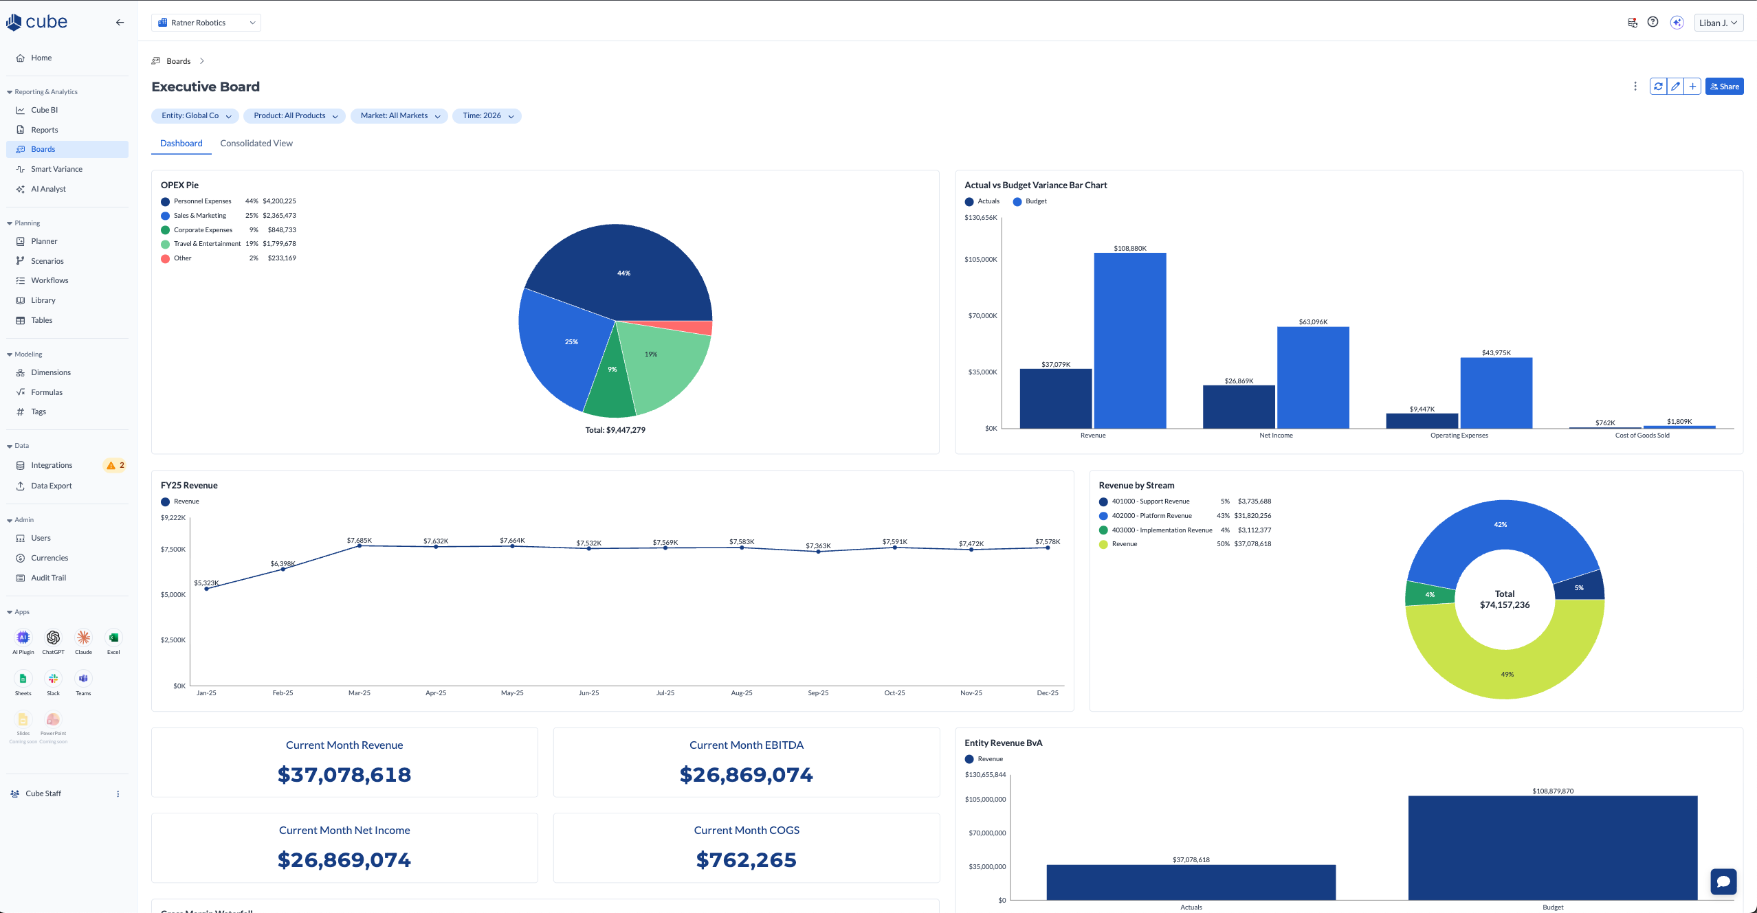Collapse the Data section
Image resolution: width=1757 pixels, height=913 pixels.
click(19, 446)
